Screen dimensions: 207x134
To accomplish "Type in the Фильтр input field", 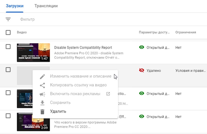I will tap(78, 19).
